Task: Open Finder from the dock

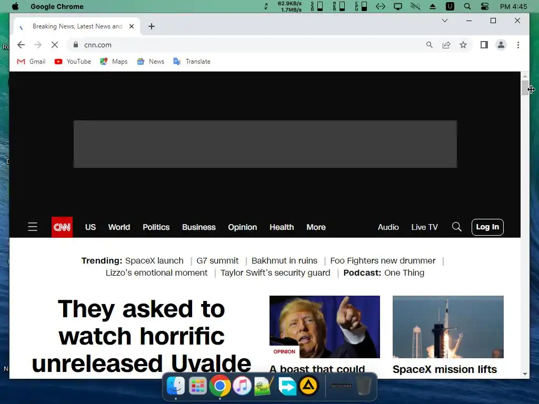Action: [176, 386]
